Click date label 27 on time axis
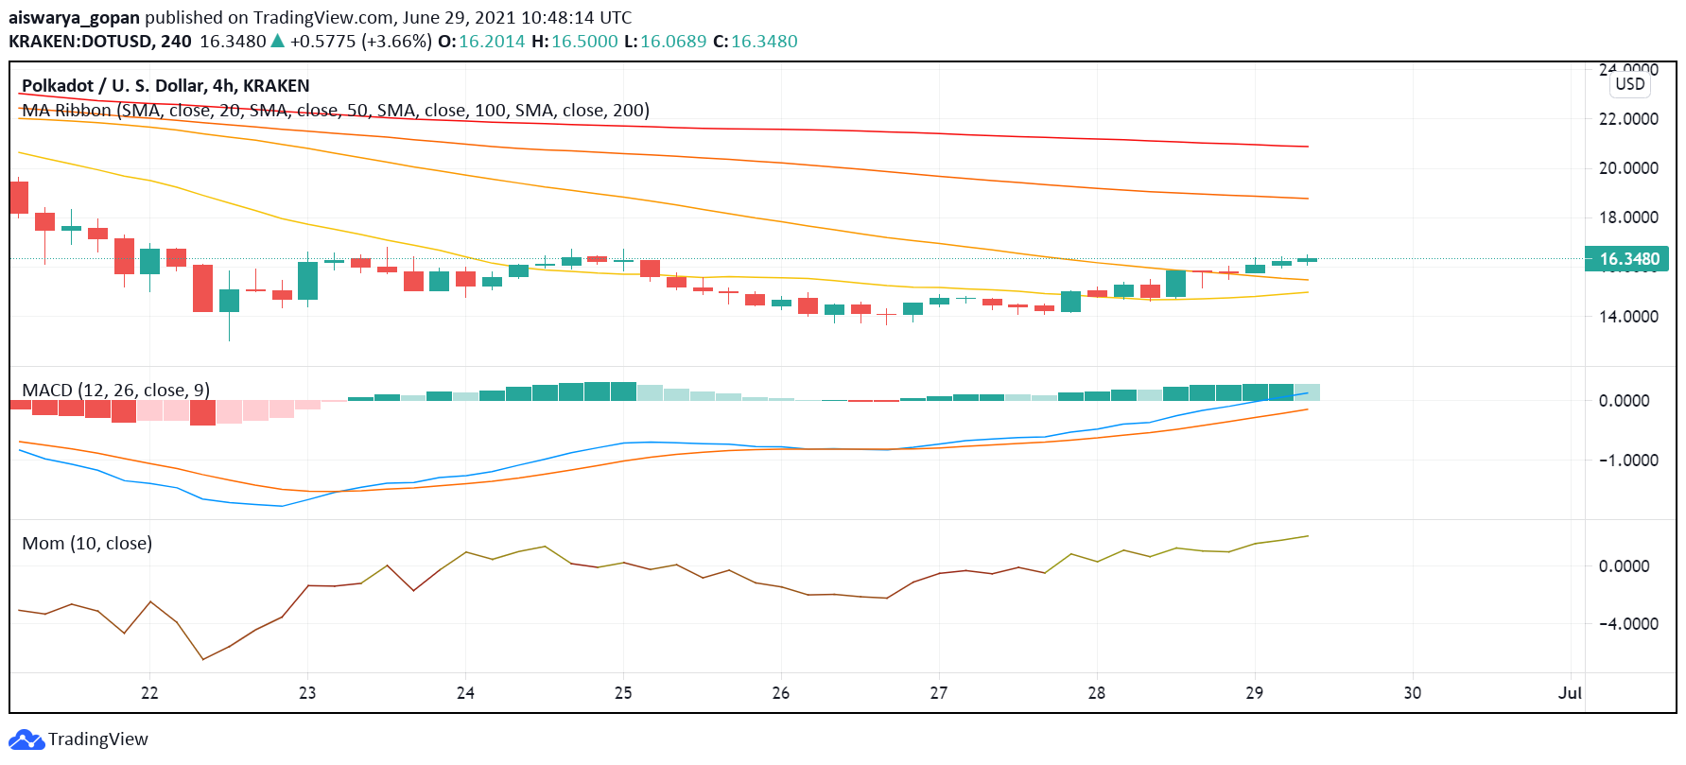This screenshot has width=1686, height=765. point(939,693)
